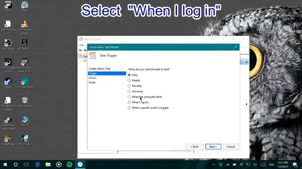Open the Dishonored game shortcut
The height and width of the screenshot is (169, 302).
(25, 66)
